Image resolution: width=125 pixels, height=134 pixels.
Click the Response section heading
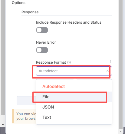(30, 12)
